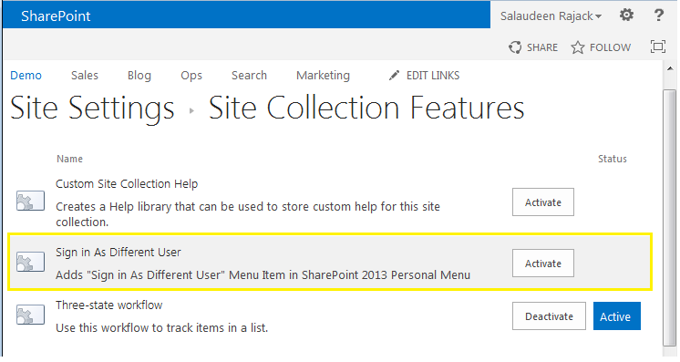Go back to Site Settings breadcrumb
Screen dimensions: 680x362
coord(92,109)
